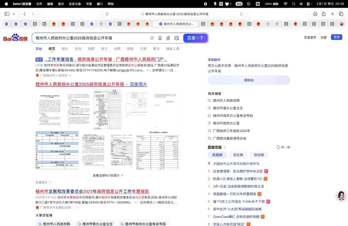Viewport: 348px width, 226px height.
Task: Click the Share icon in Safari toolbar
Action: [x=324, y=14]
